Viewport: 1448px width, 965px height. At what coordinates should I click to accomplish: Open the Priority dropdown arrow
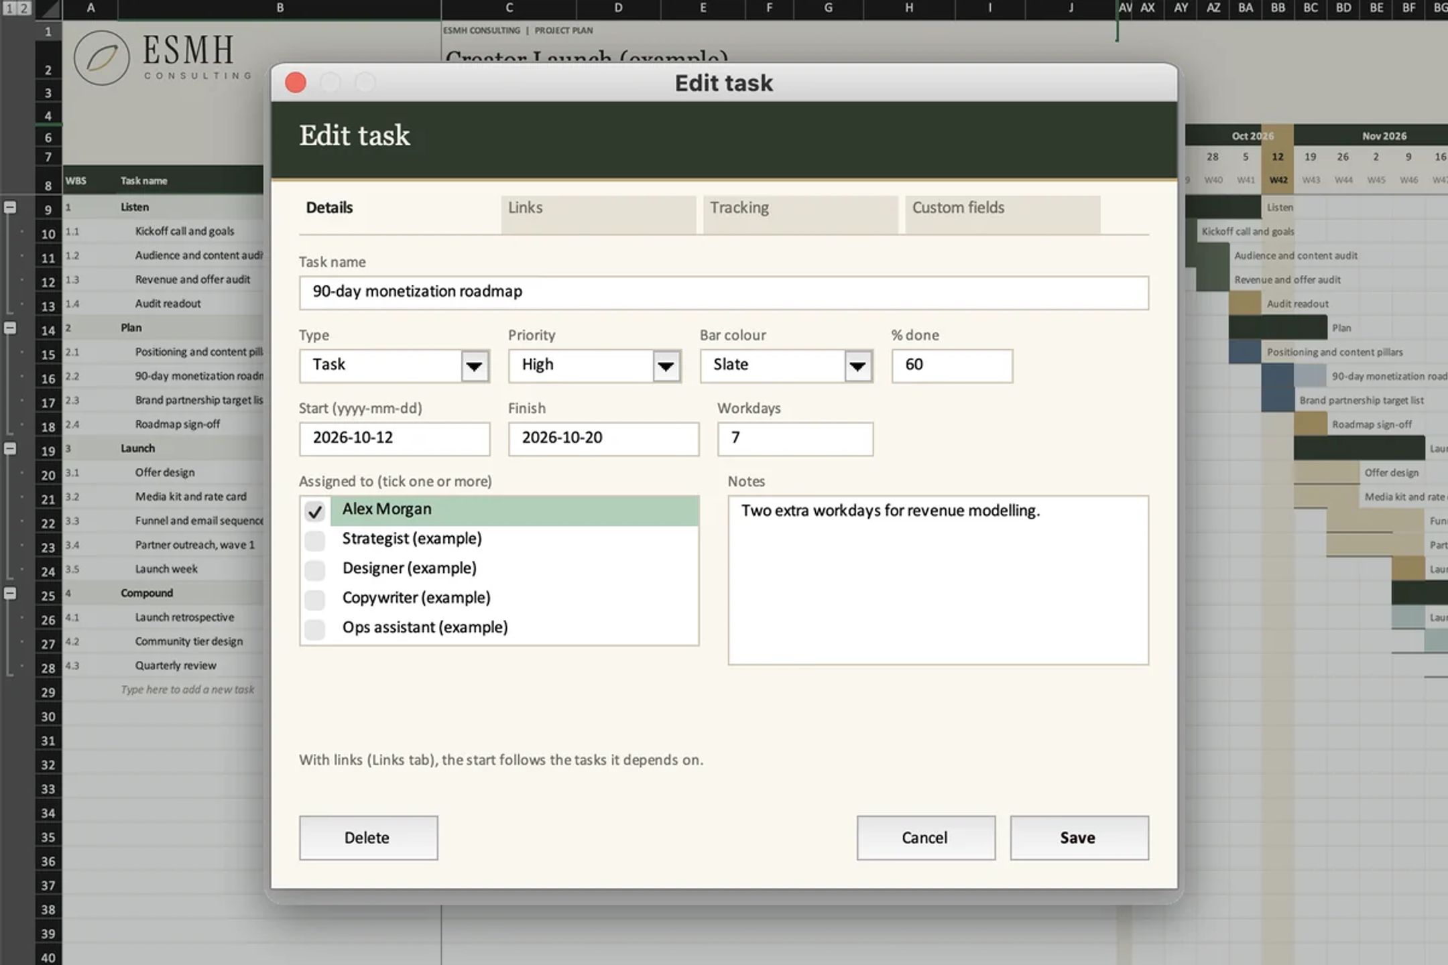tap(666, 366)
